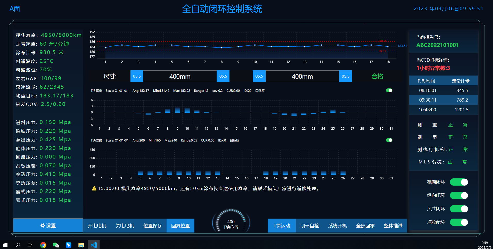Launch Visual Studio Code from the taskbar
Screen dimensions: 493x249
pos(94,244)
